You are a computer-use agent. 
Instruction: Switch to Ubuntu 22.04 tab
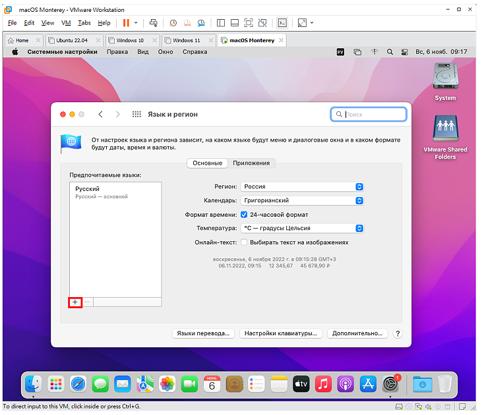pyautogui.click(x=72, y=40)
